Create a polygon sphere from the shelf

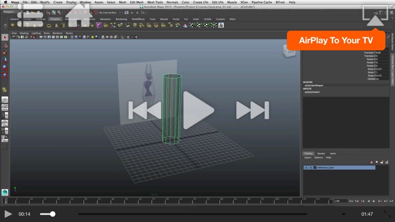[13, 25]
